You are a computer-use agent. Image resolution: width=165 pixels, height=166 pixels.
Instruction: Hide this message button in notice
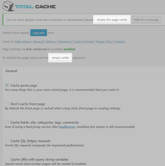[146, 20]
